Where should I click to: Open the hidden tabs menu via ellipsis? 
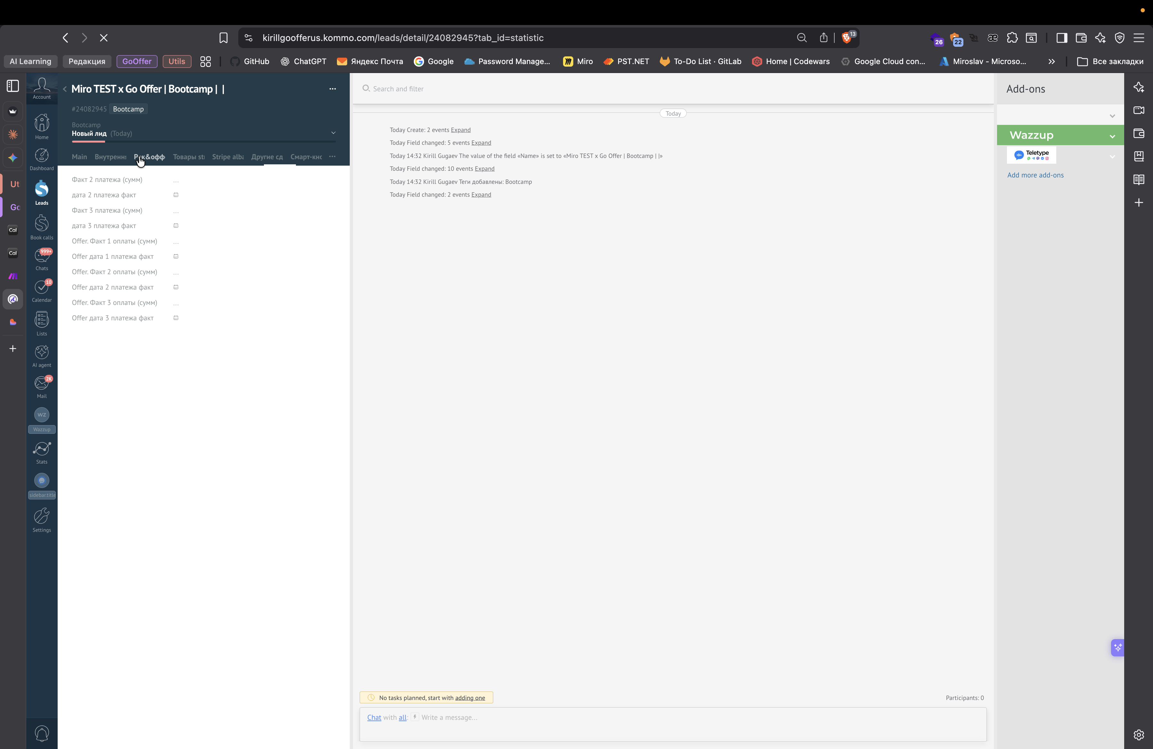[x=332, y=157]
